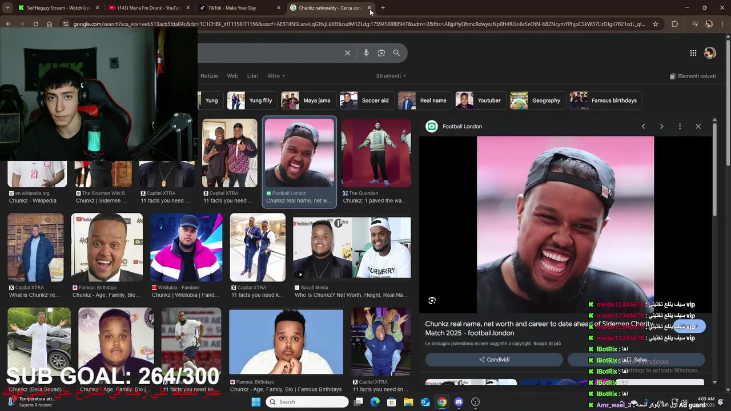731x411 pixels.
Task: Open a new browser tab
Action: coord(383,8)
